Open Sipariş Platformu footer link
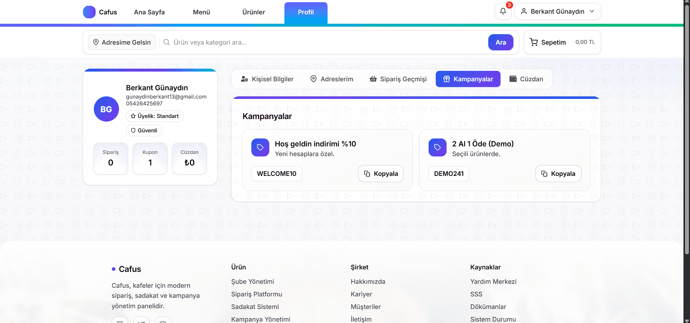 point(257,294)
